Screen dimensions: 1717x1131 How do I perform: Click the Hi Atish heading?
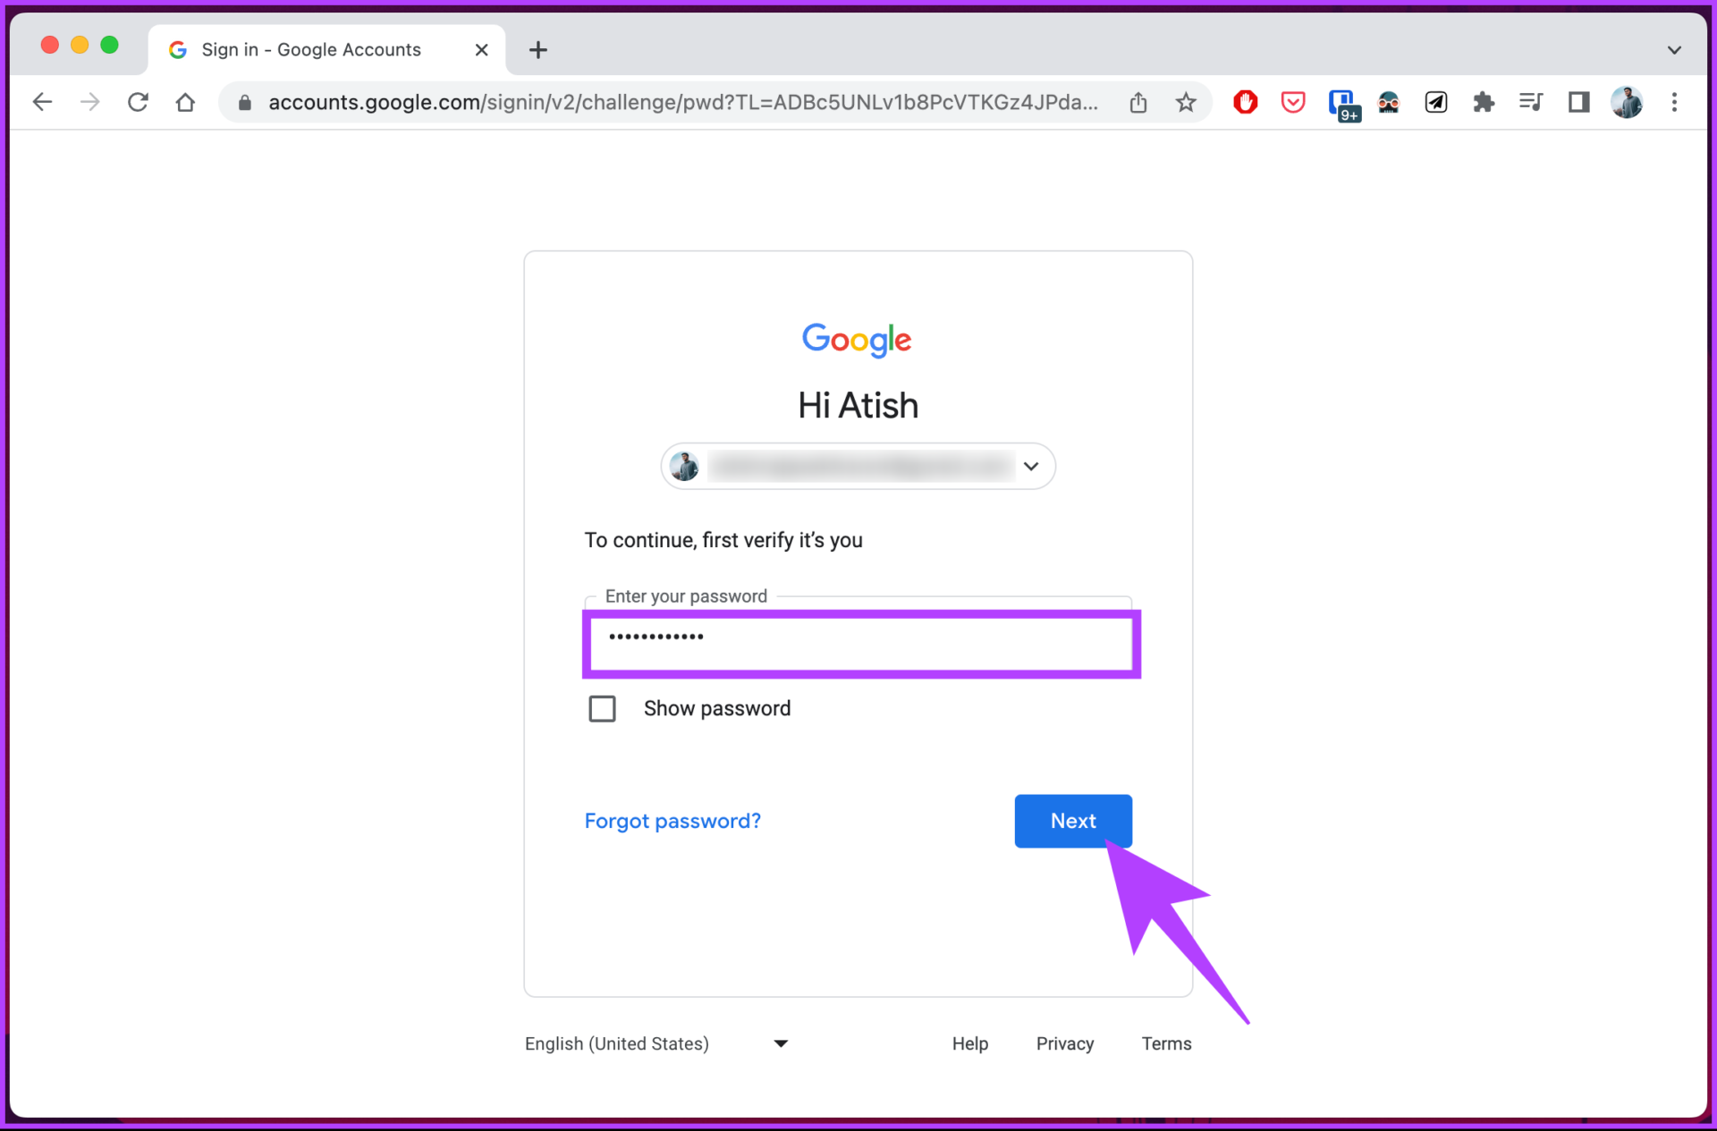click(x=858, y=405)
